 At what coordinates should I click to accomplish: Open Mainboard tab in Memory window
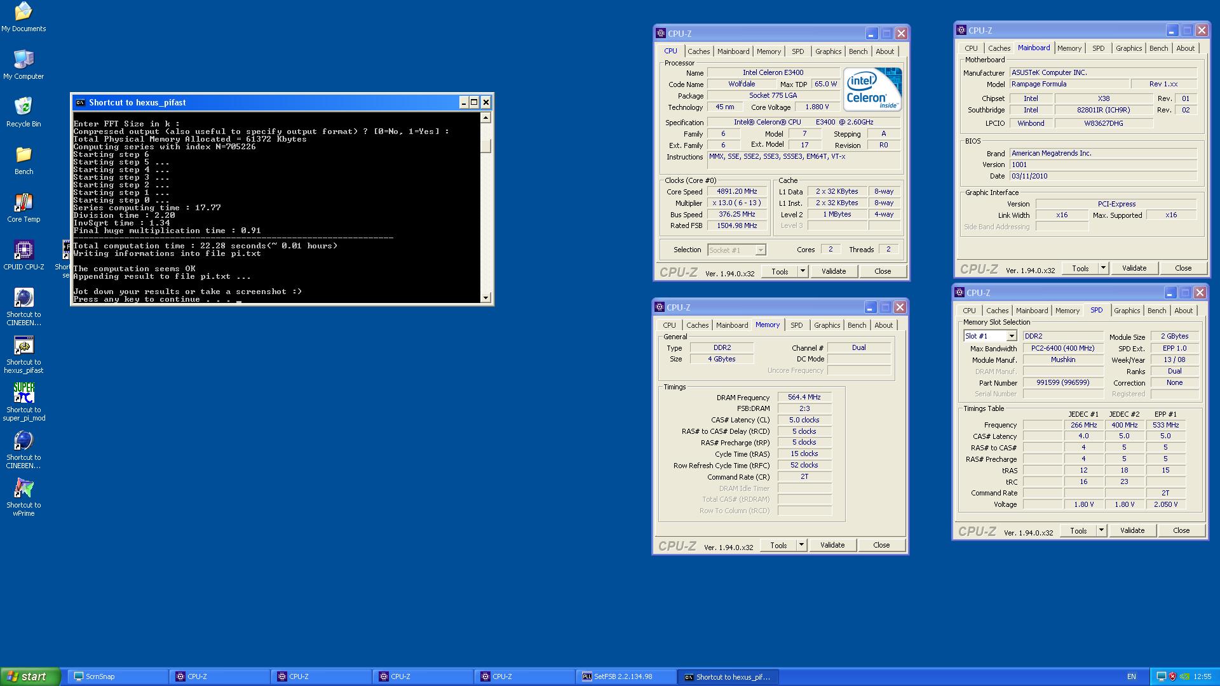(732, 325)
